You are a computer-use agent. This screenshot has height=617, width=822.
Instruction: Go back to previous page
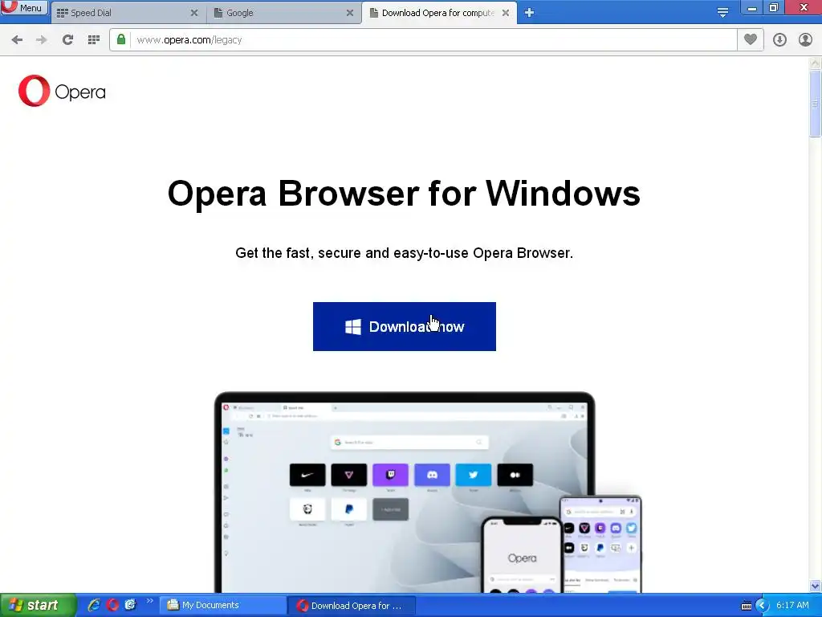18,40
